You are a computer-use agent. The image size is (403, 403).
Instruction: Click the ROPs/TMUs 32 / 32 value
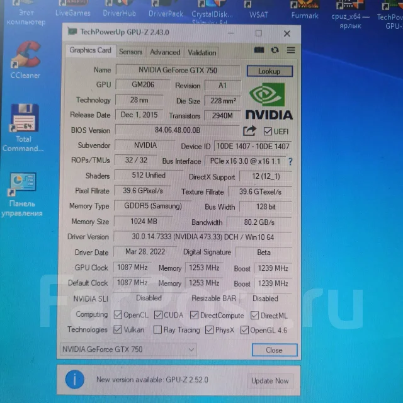click(136, 160)
